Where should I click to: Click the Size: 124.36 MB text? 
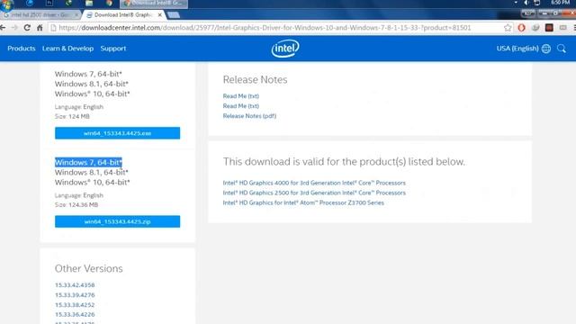[x=76, y=205]
